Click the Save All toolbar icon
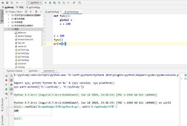 (7, 2)
